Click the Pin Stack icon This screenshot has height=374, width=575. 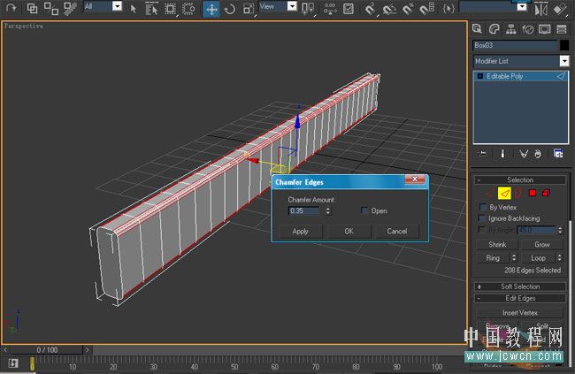pyautogui.click(x=483, y=154)
